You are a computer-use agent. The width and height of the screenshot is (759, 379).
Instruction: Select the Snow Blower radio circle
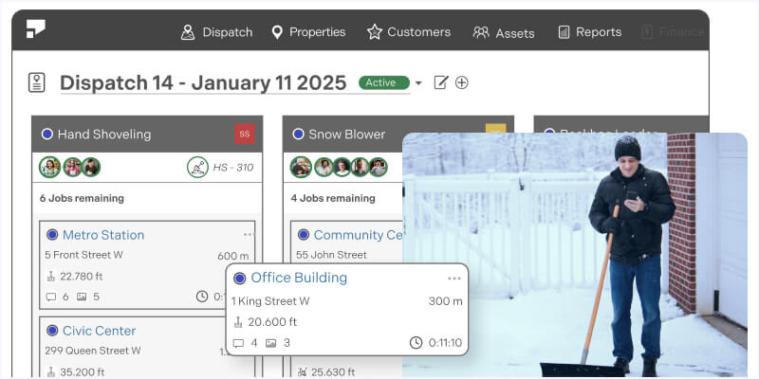click(x=298, y=135)
